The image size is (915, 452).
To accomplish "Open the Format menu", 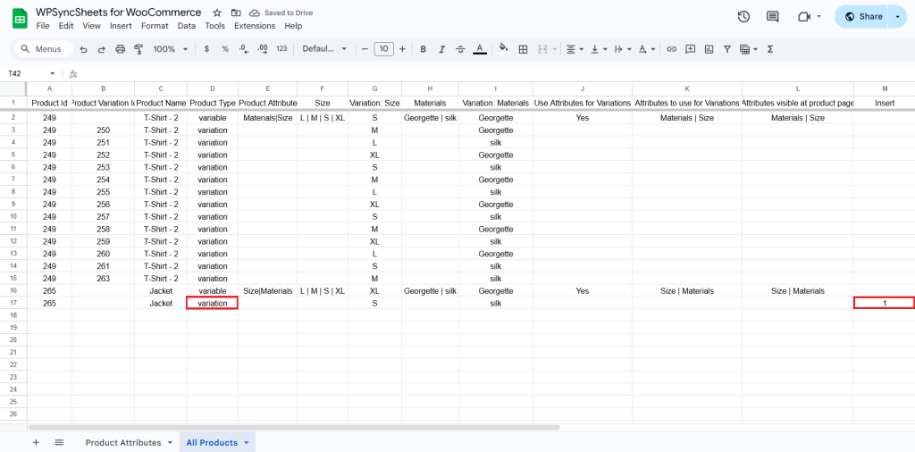I will click(155, 26).
